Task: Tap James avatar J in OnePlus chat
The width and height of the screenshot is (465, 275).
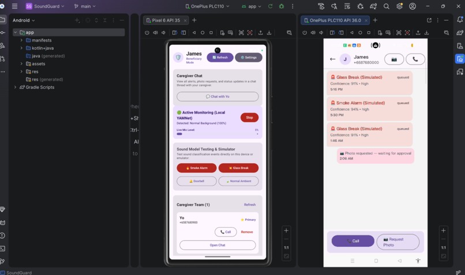Action: pyautogui.click(x=345, y=59)
